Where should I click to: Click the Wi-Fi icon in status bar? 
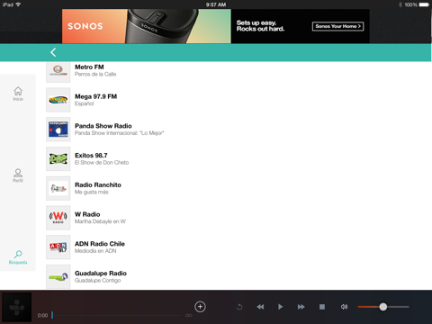click(18, 4)
